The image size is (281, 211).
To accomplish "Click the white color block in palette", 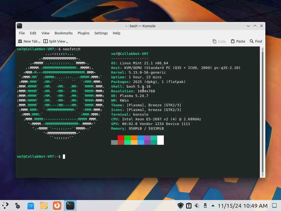I will pyautogui.click(x=161, y=140).
